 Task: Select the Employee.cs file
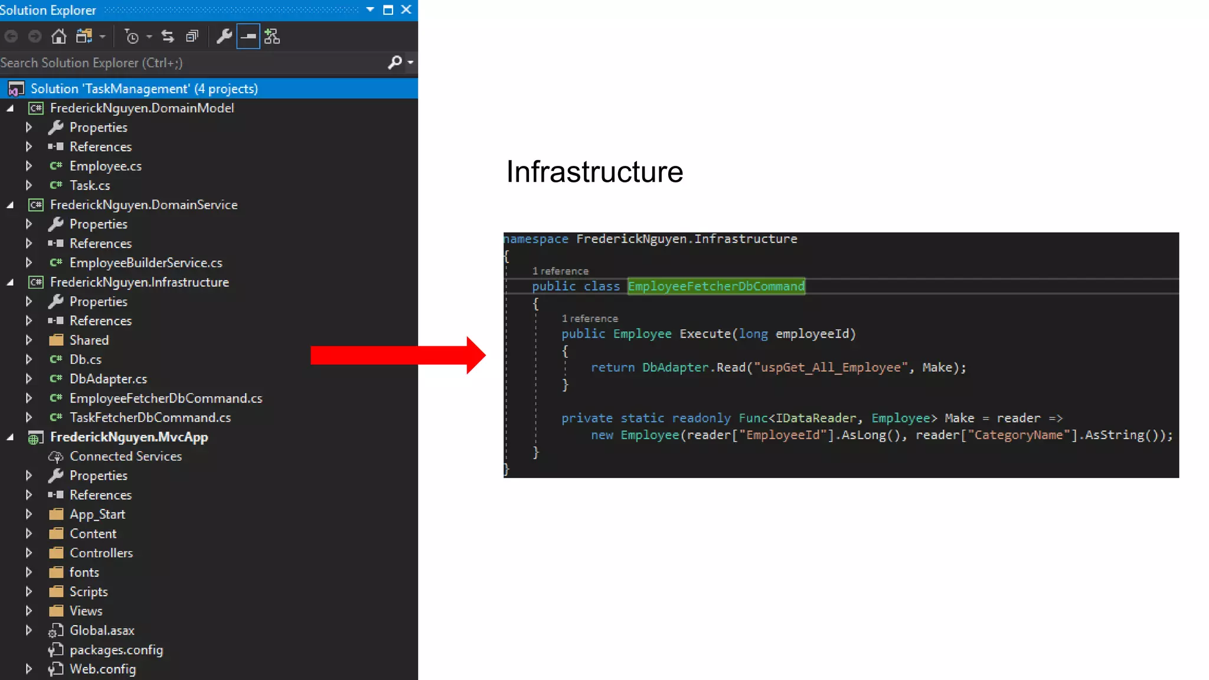106,166
